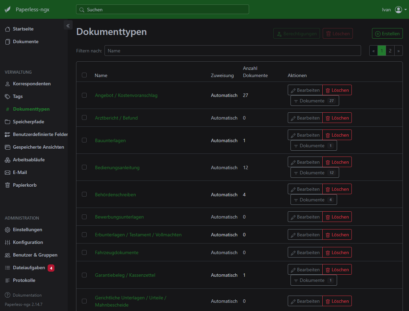Click the Speicherpfade folder icon
Image resolution: width=409 pixels, height=311 pixels.
7,122
